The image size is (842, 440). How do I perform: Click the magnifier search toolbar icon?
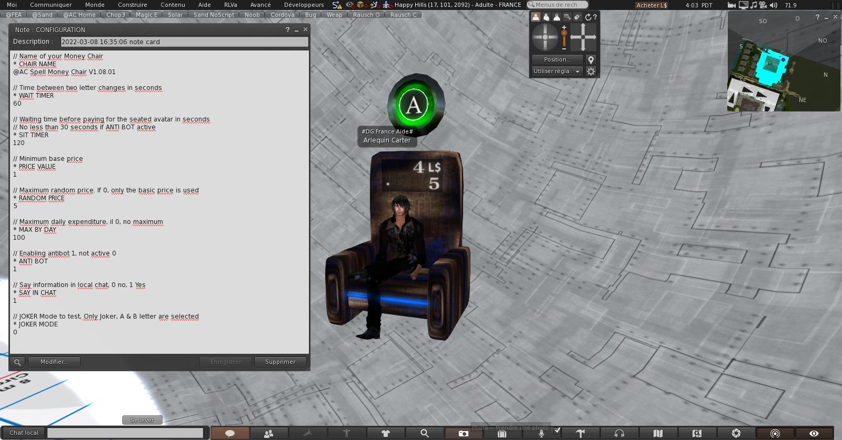[x=424, y=433]
